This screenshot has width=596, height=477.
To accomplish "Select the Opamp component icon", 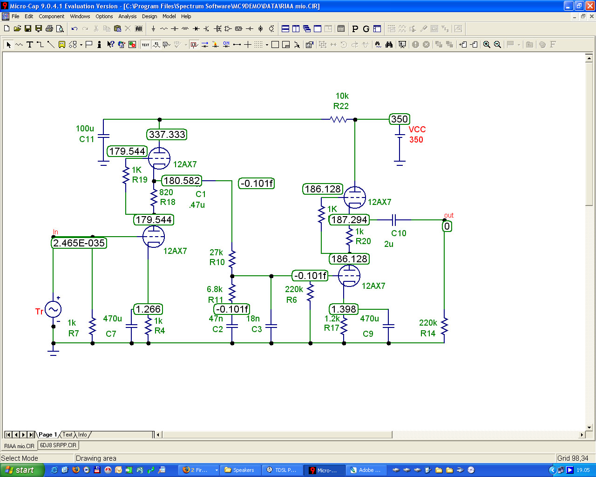I will coord(228,29).
